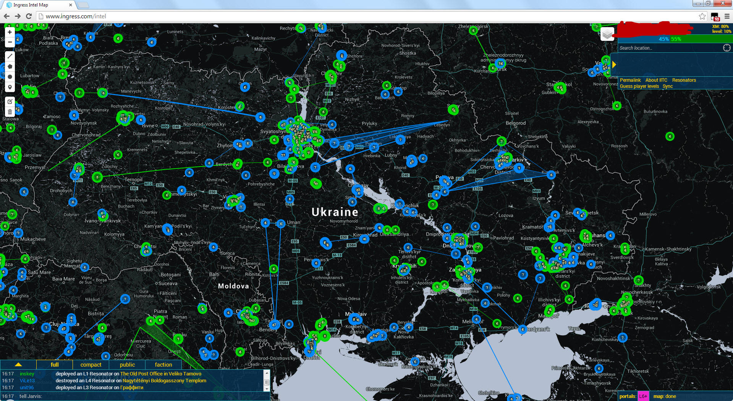Select the place marker tool
Screen dimensions: 733x401
click(x=10, y=87)
